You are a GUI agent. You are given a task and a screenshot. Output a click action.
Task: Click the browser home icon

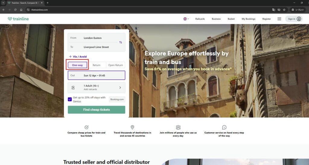21,10
